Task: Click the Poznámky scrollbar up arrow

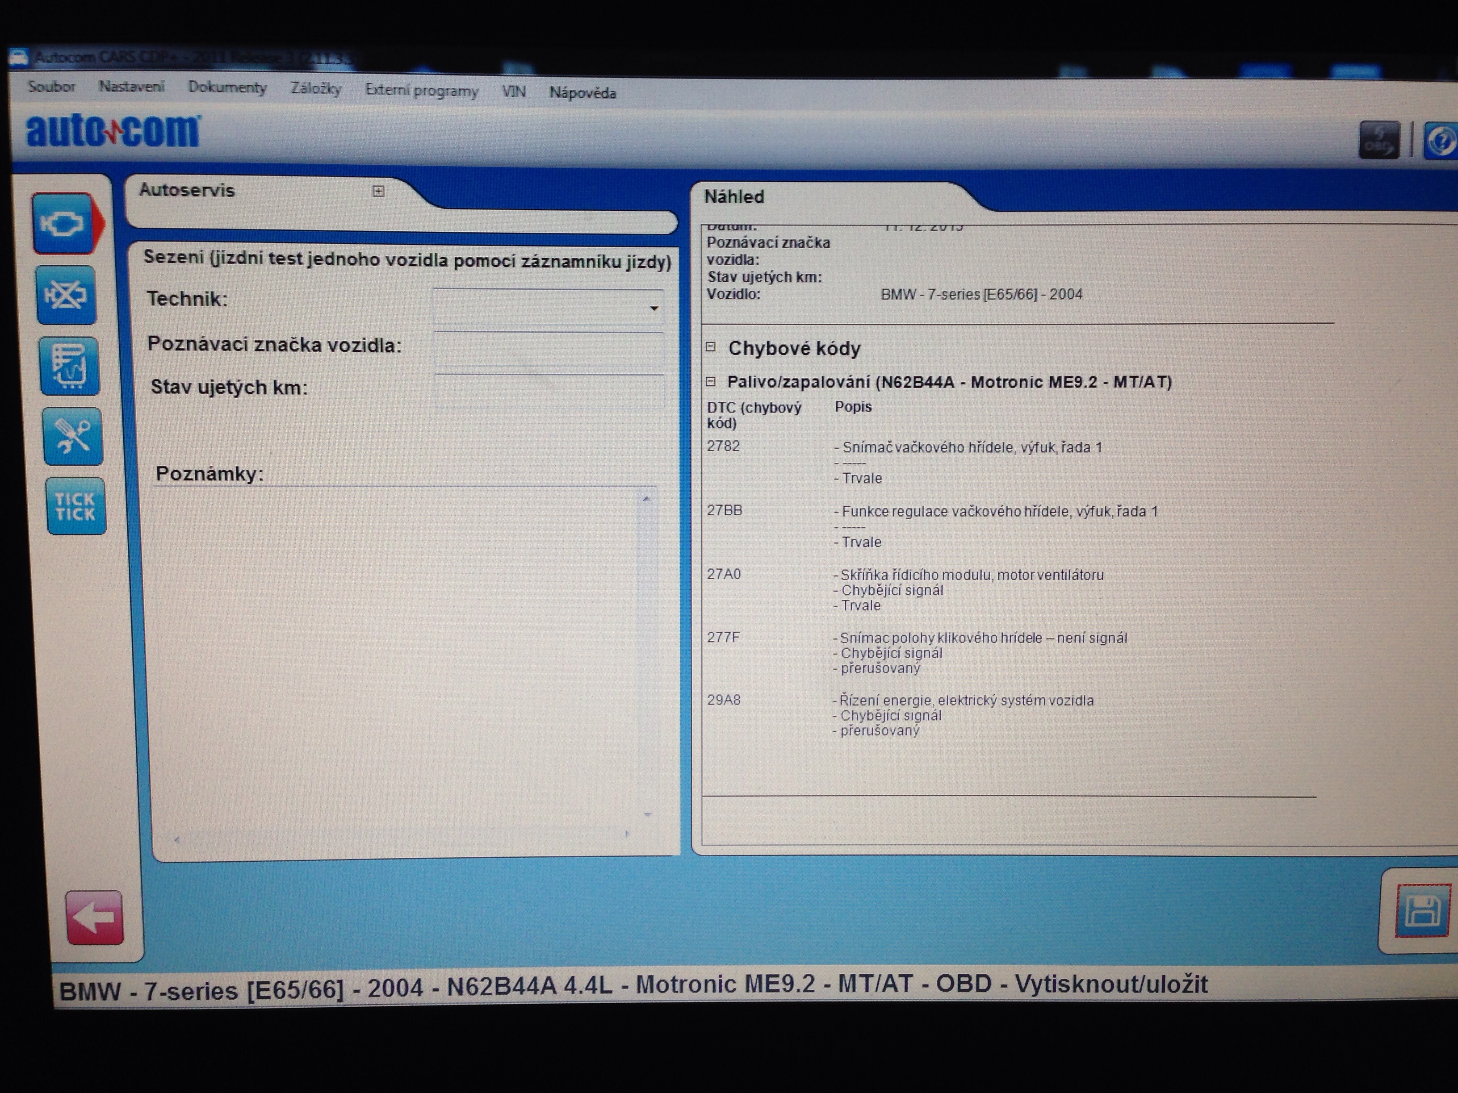Action: pyautogui.click(x=646, y=499)
